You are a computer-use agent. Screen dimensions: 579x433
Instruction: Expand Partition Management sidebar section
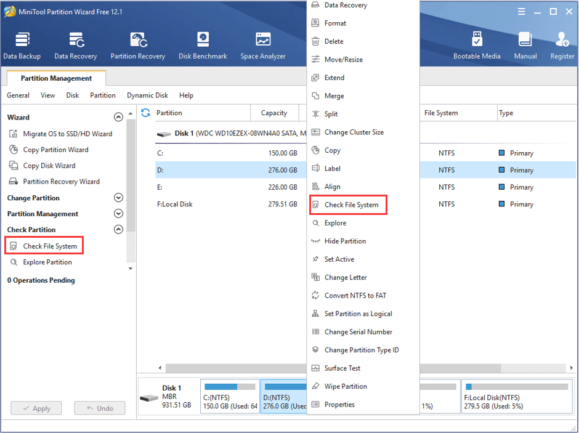119,214
